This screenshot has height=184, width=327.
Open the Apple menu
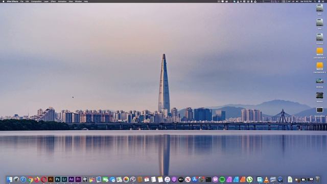pos(4,1)
